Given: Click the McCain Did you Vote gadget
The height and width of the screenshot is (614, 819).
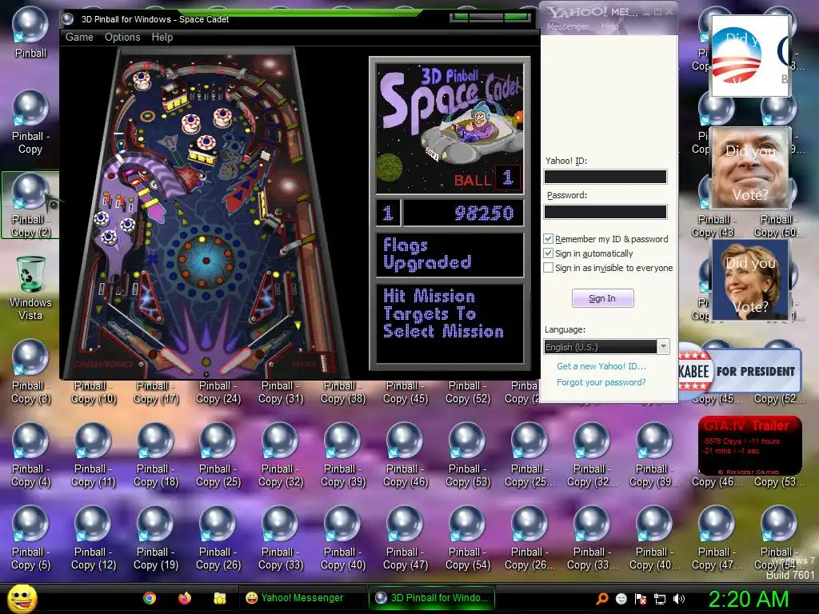Looking at the screenshot, I should (750, 168).
